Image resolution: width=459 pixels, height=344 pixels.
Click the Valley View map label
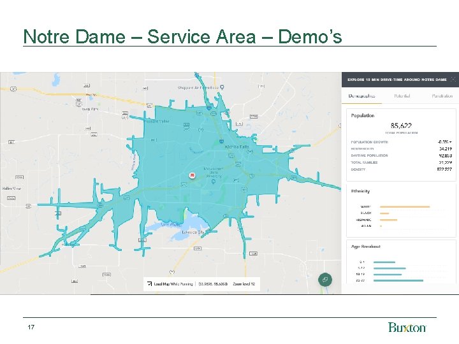pos(11,189)
